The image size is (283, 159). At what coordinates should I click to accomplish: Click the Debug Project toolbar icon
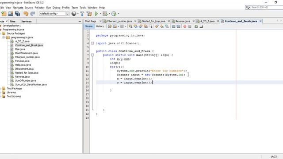(x=105, y=14)
